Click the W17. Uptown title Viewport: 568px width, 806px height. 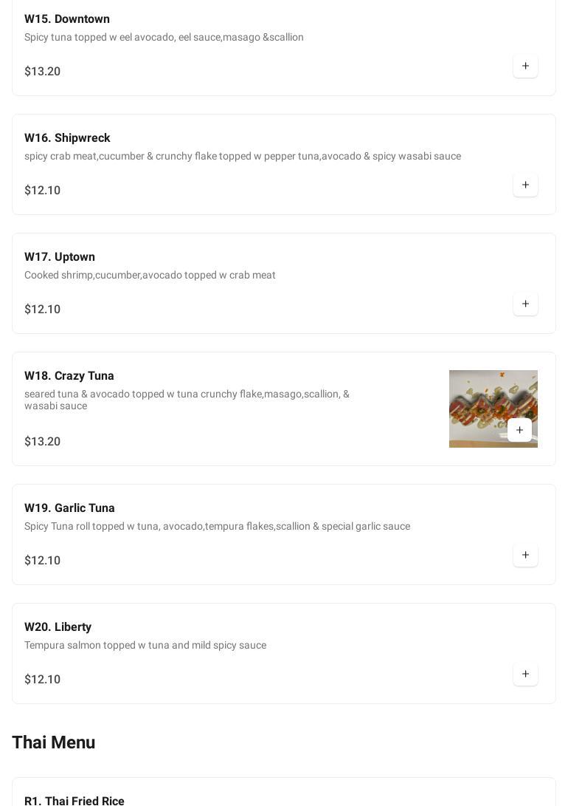pos(60,257)
